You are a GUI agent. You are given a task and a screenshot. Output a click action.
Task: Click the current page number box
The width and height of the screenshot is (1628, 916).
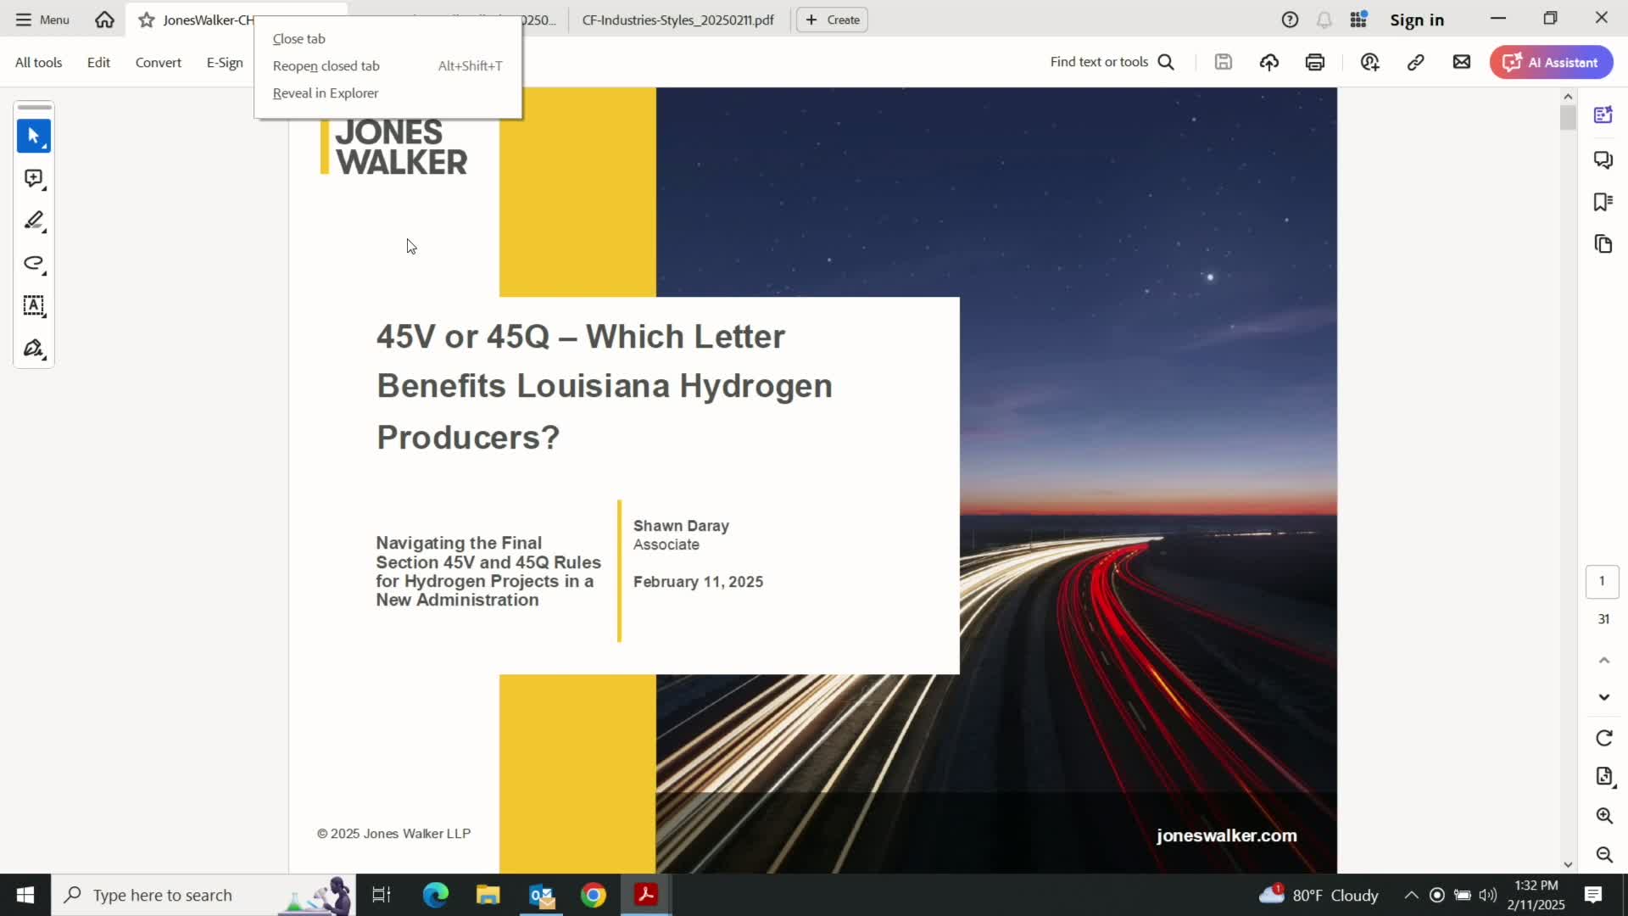[x=1602, y=581]
